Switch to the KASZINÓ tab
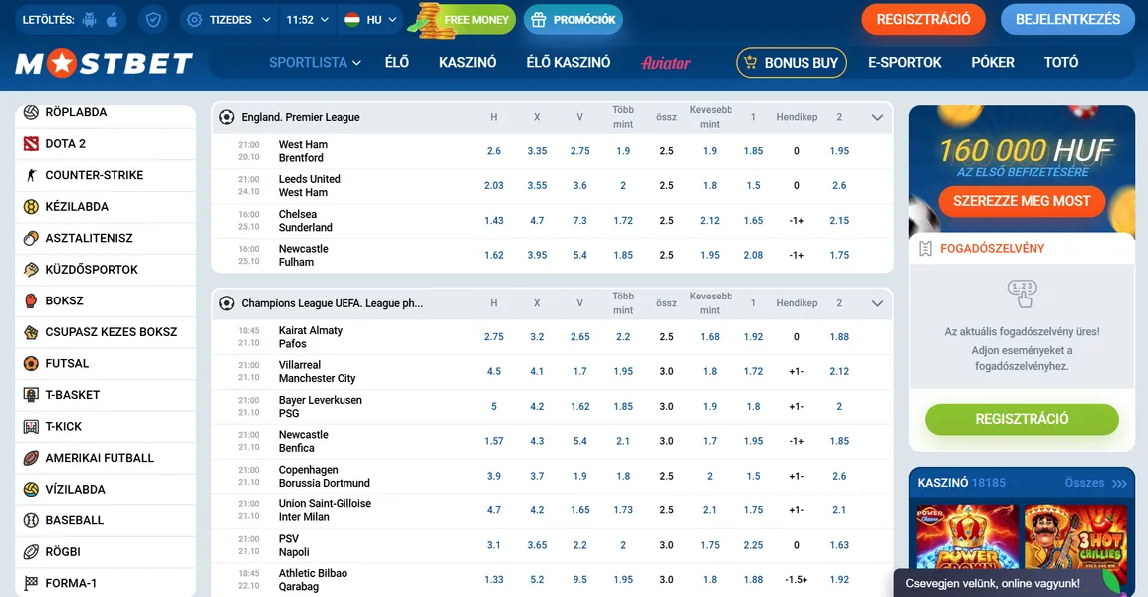Screen dimensions: 1148x597 click(467, 62)
